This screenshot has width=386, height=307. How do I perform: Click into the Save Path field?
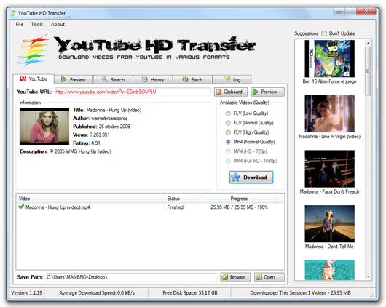click(x=131, y=277)
